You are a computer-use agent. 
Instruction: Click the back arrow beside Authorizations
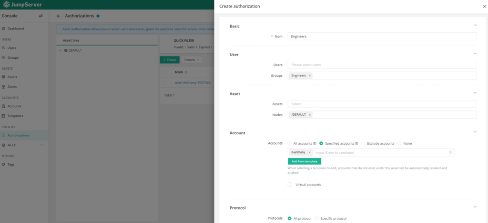59,16
